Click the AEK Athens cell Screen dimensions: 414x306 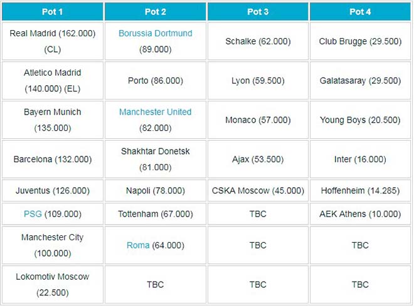(x=360, y=214)
